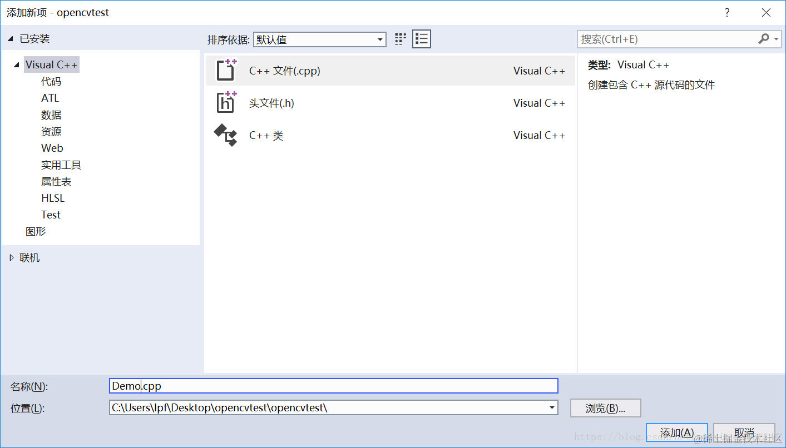Viewport: 786px width, 448px height.
Task: Click the 取消 button
Action: [744, 432]
